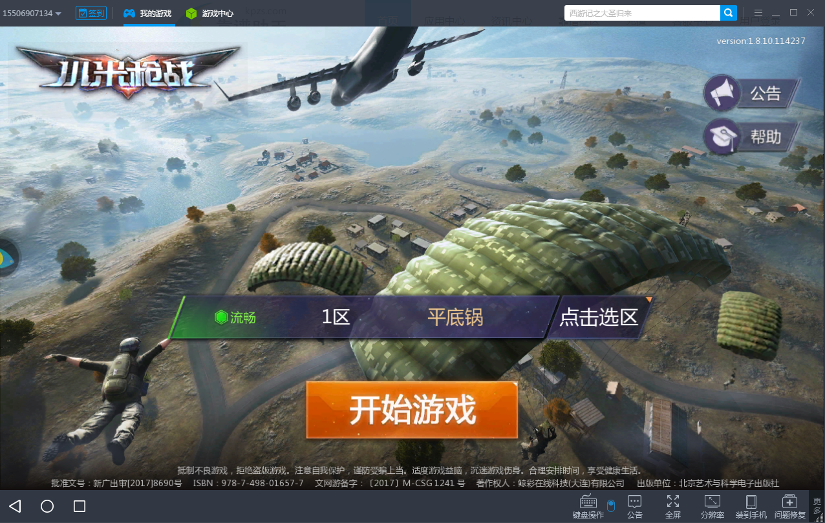The width and height of the screenshot is (825, 523).
Task: Click the 签到 check-in checkbox button
Action: (91, 13)
